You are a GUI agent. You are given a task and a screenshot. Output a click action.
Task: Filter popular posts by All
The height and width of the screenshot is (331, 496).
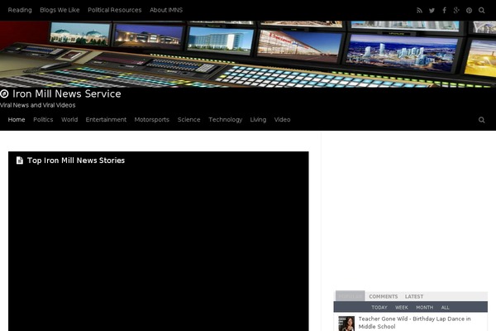[x=445, y=307]
